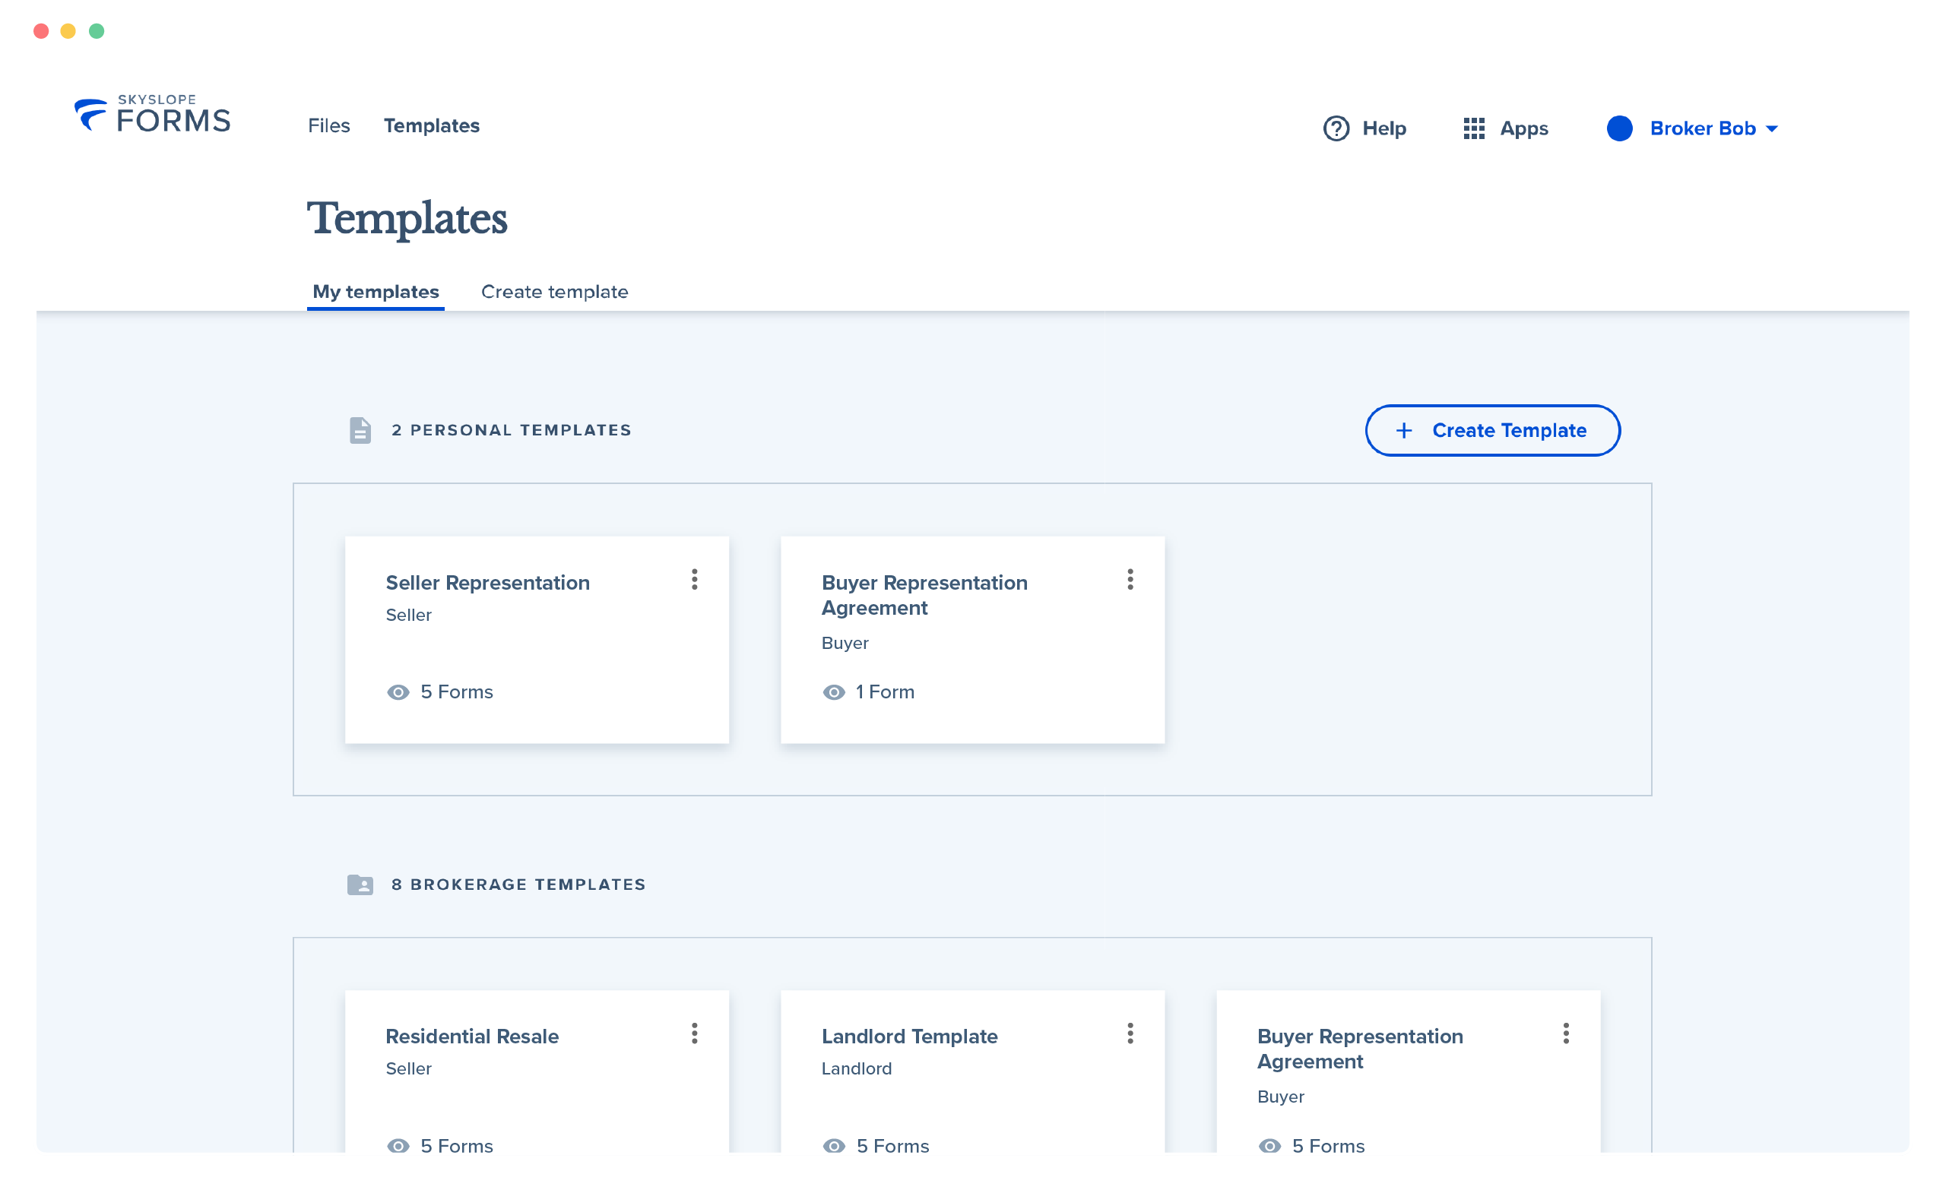This screenshot has height=1190, width=1946.
Task: Open Landlord Template three-dot menu
Action: (x=1130, y=1033)
